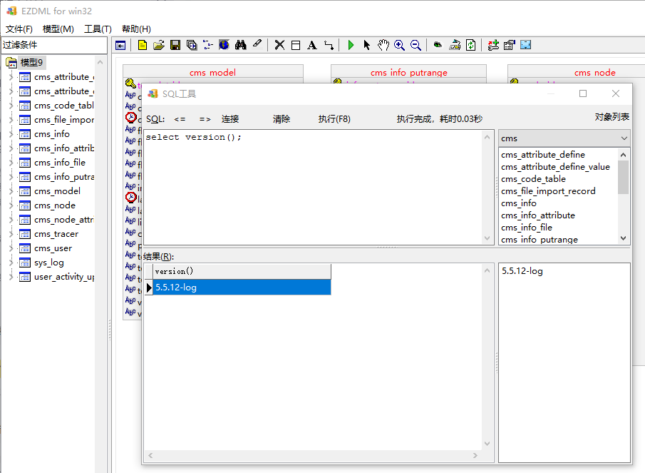This screenshot has width=645, height=473.
Task: Click the globe toolbar icon
Action: coord(224,45)
